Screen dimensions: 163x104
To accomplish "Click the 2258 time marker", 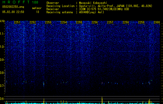I will (x=126, y=22).
